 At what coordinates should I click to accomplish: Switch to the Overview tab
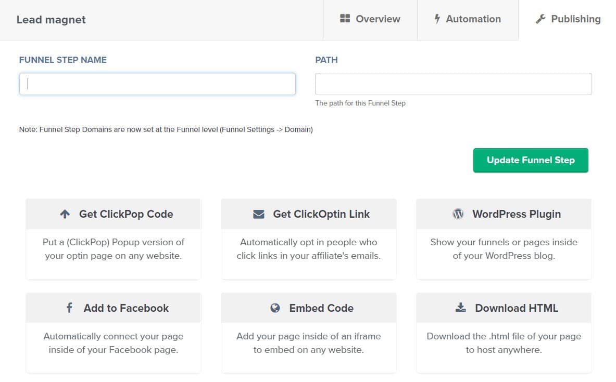coord(370,20)
